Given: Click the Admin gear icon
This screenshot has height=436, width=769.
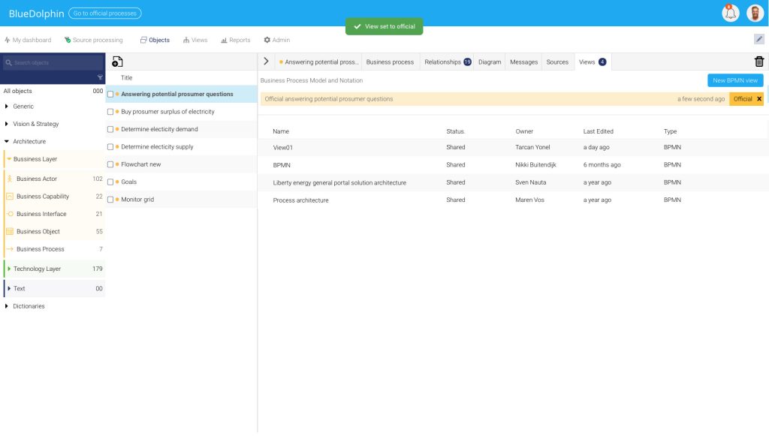Looking at the screenshot, I should [267, 41].
